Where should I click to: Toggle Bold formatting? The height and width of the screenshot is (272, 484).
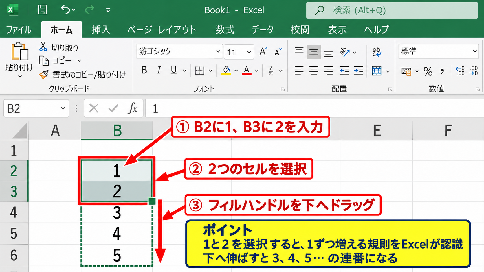pyautogui.click(x=144, y=70)
